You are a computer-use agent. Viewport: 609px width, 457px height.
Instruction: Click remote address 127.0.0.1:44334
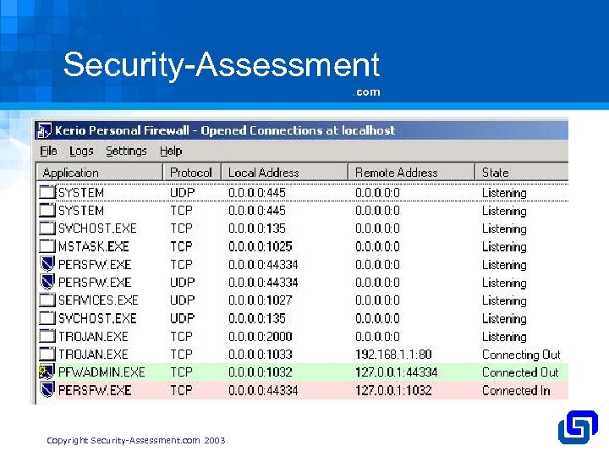[x=397, y=372]
